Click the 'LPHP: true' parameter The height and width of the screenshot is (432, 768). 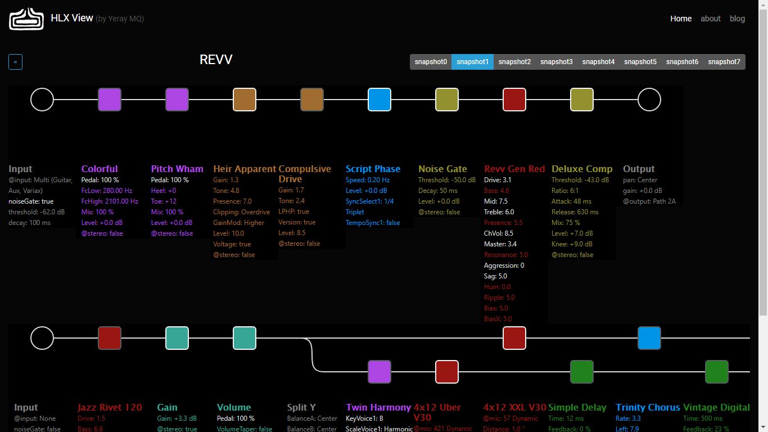point(293,211)
